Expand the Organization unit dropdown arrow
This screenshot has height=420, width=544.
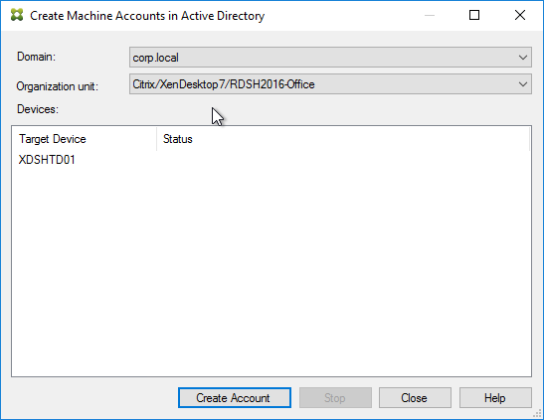pyautogui.click(x=523, y=84)
